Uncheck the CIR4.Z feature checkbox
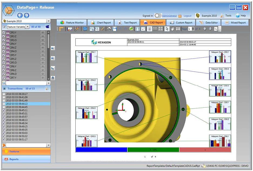This screenshot has height=171, width=253. click(x=4, y=48)
